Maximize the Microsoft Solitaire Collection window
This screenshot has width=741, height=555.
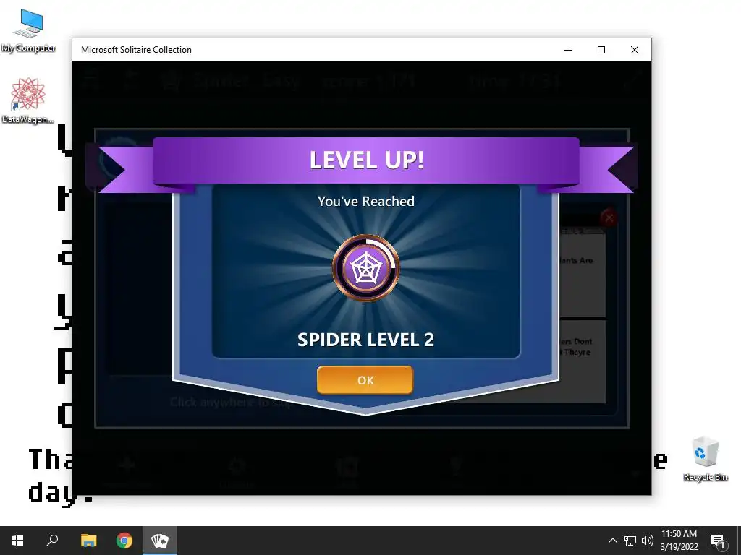point(601,50)
